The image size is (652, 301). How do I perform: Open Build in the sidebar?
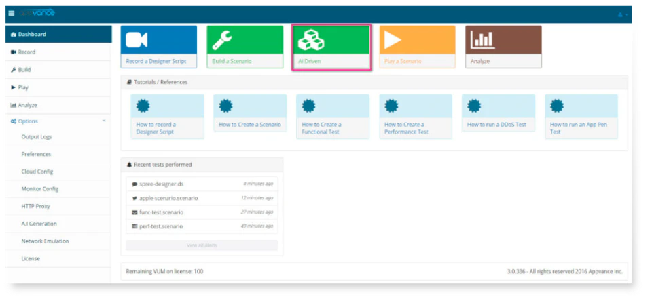pos(58,70)
